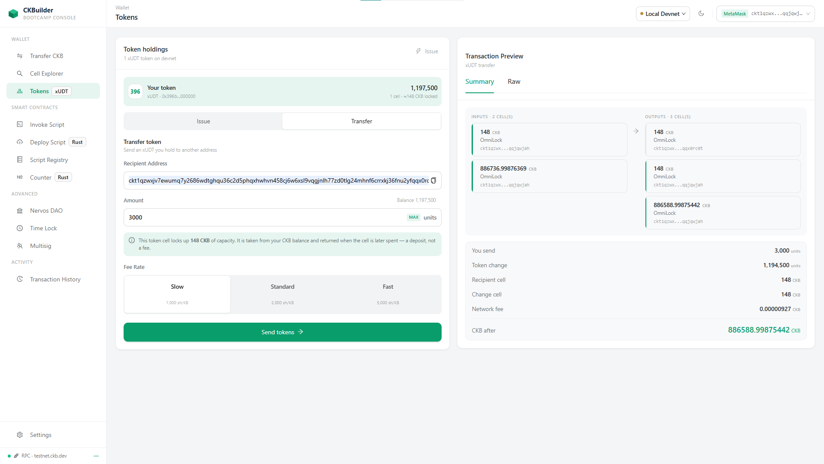
Task: Click the Rust badge beside Deploy Script
Action: coord(77,142)
